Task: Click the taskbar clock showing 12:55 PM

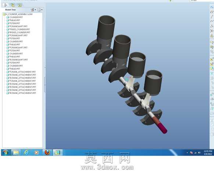Action: (208, 153)
